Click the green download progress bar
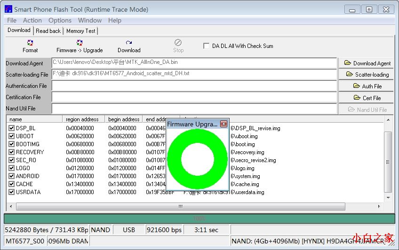 pos(199,219)
